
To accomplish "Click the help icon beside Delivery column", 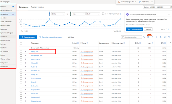I will [87, 43].
